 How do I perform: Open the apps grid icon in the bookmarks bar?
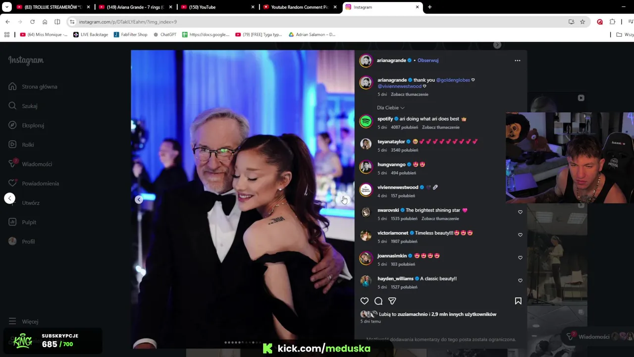coord(6,35)
